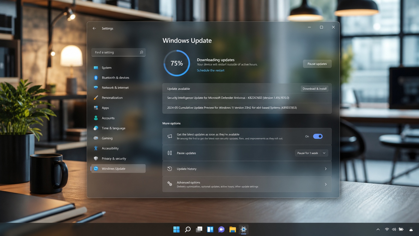419x236 pixels.
Task: Turn off get latest updates toggle
Action: tap(318, 136)
